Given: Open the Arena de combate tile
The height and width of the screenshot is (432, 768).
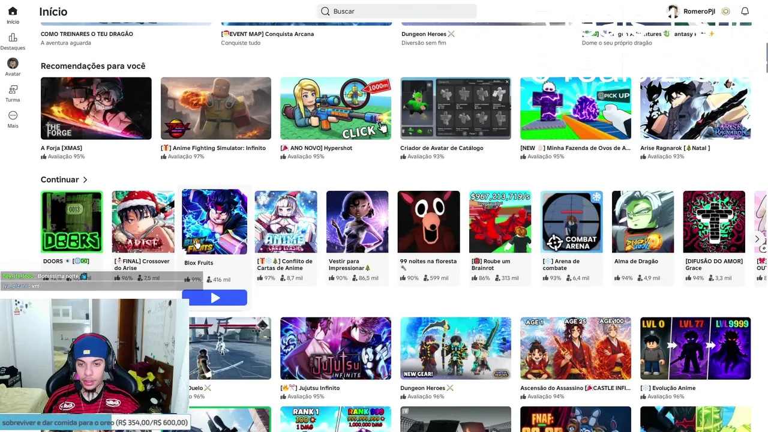Looking at the screenshot, I should [571, 222].
